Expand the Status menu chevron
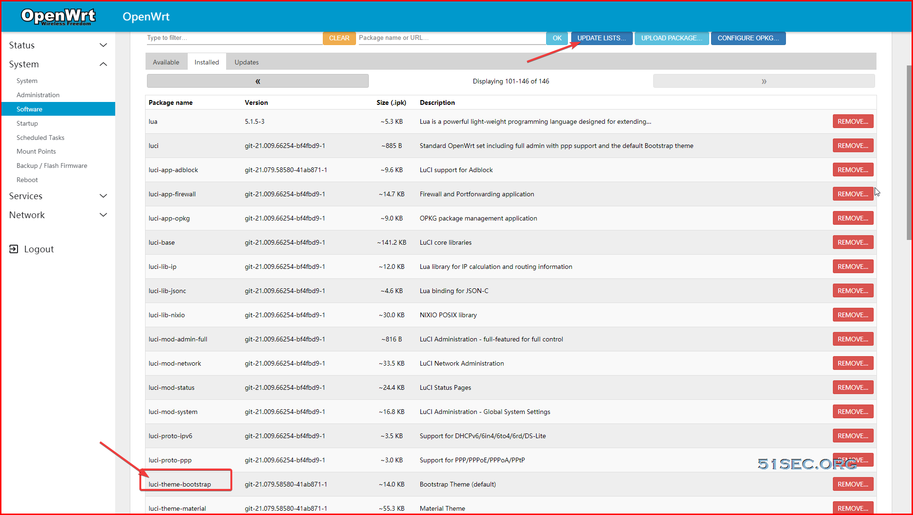The width and height of the screenshot is (913, 515). [103, 45]
